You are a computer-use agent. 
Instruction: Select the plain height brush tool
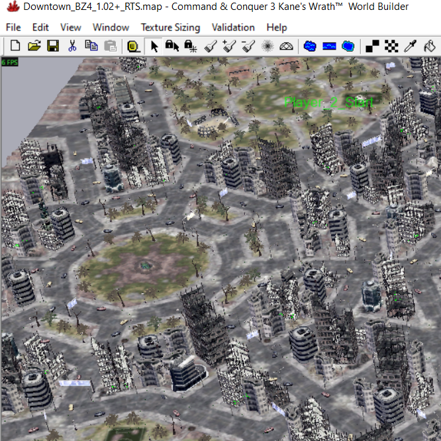coord(211,46)
